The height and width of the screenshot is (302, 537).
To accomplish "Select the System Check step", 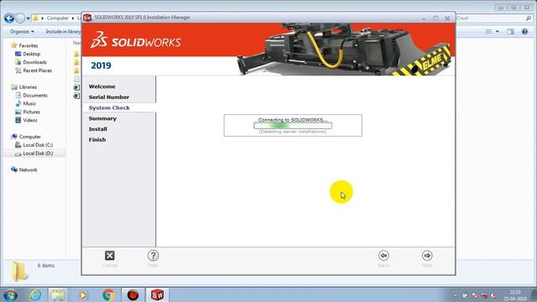I will (x=109, y=108).
